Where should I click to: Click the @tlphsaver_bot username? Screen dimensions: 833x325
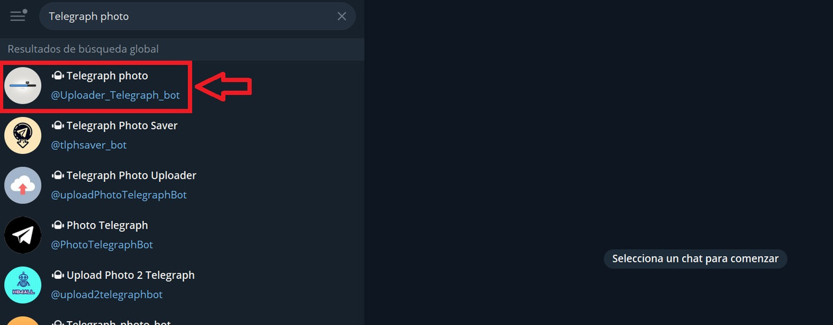click(x=89, y=145)
